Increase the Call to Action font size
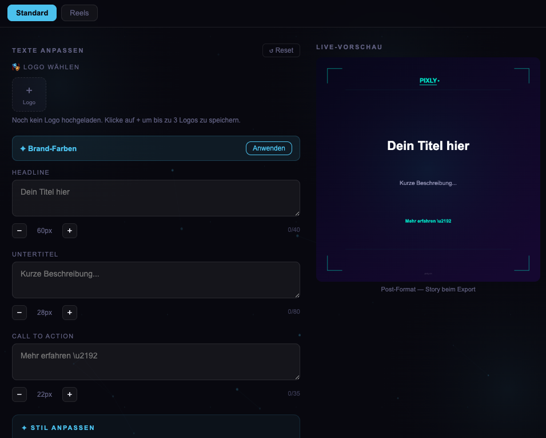The height and width of the screenshot is (438, 546). click(x=70, y=394)
